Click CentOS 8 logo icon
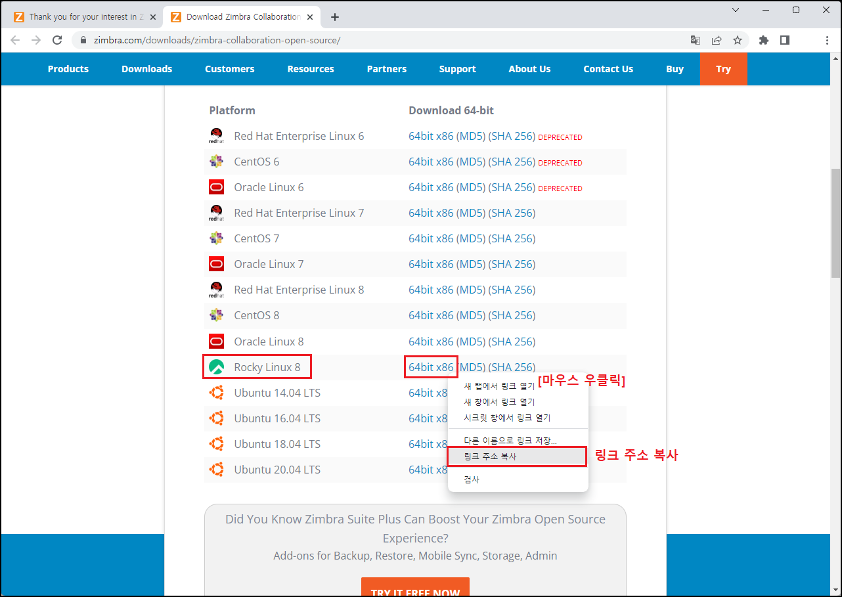Viewport: 842px width, 597px height. [x=216, y=315]
